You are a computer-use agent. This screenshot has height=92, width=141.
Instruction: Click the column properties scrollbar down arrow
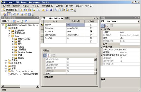(x=95, y=73)
